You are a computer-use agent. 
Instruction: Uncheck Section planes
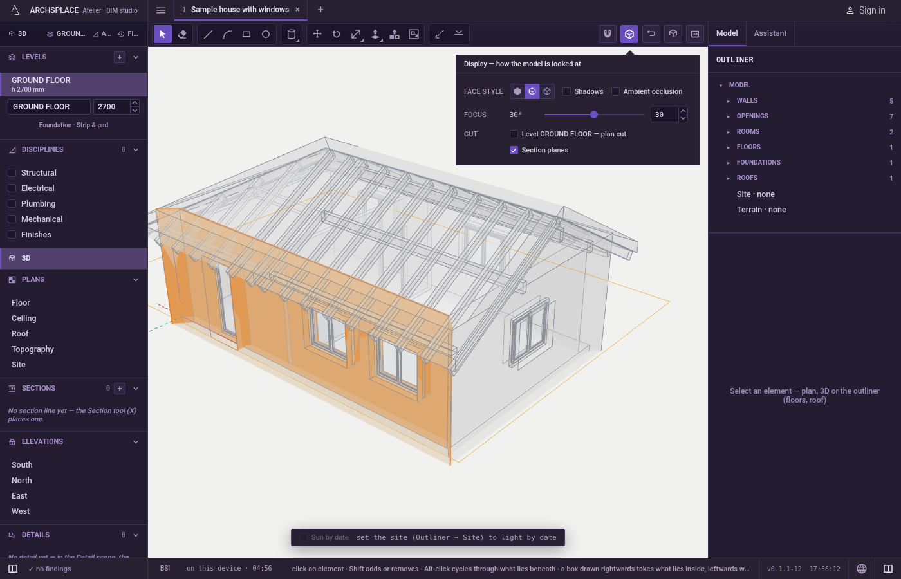click(x=514, y=150)
